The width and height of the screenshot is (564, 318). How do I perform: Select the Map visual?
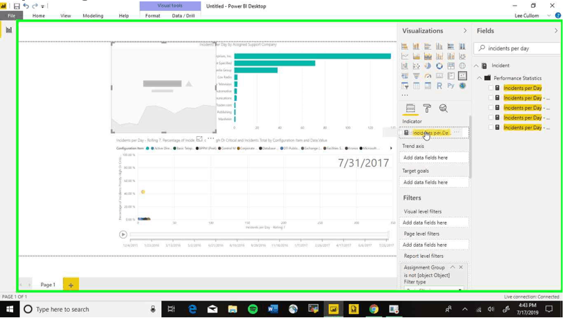pyautogui.click(x=462, y=66)
